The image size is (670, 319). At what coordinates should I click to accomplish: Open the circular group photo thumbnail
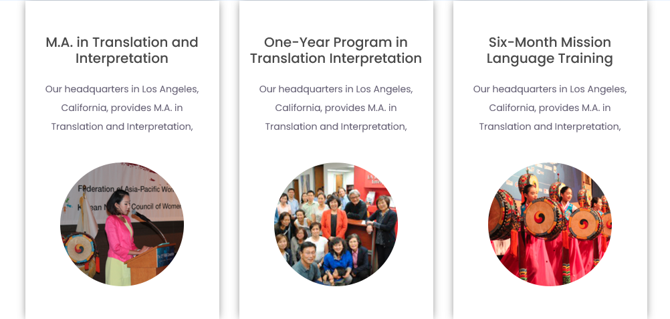click(x=336, y=224)
